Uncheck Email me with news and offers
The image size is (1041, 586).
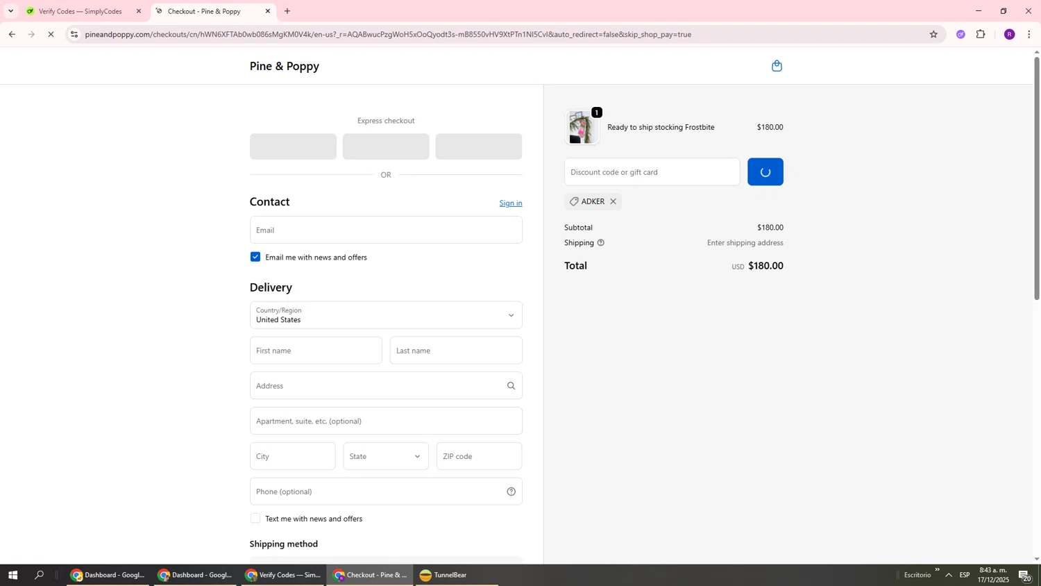(x=255, y=257)
